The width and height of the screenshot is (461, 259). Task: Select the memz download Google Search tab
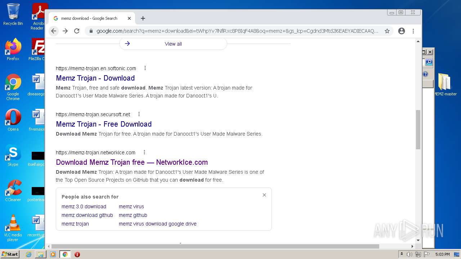pyautogui.click(x=92, y=18)
